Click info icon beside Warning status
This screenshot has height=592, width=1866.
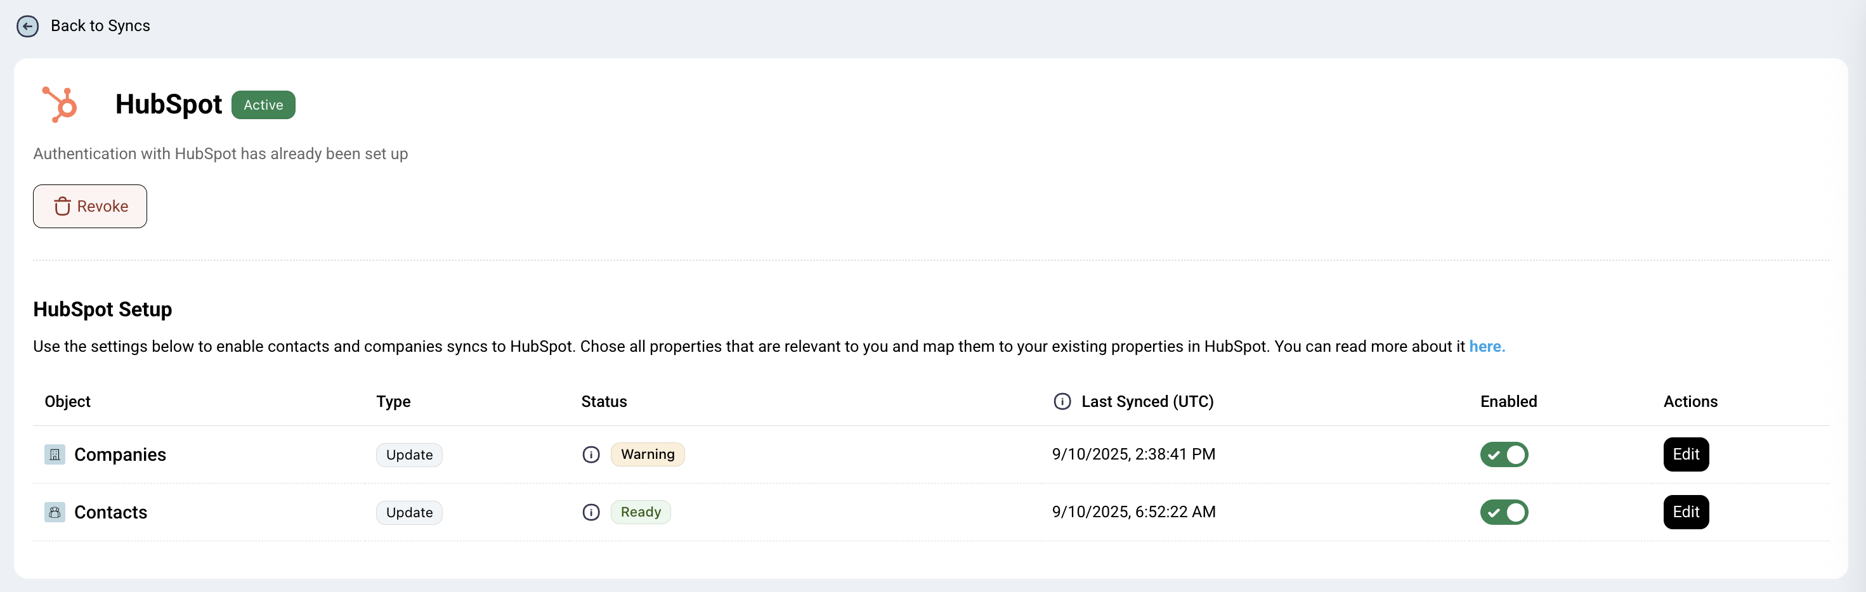click(591, 454)
